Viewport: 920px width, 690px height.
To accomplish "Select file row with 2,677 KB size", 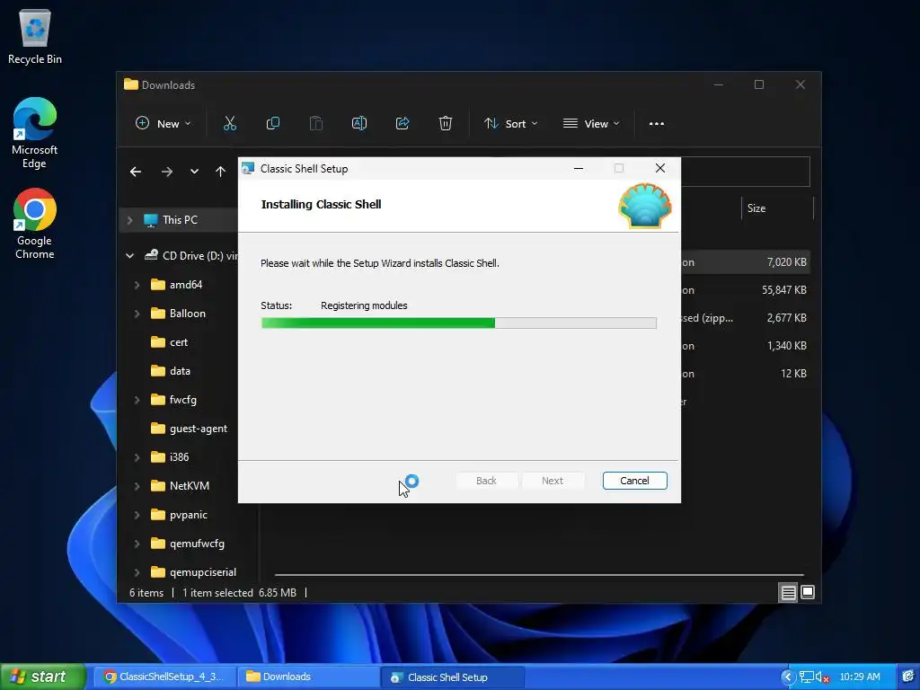I will (x=746, y=318).
